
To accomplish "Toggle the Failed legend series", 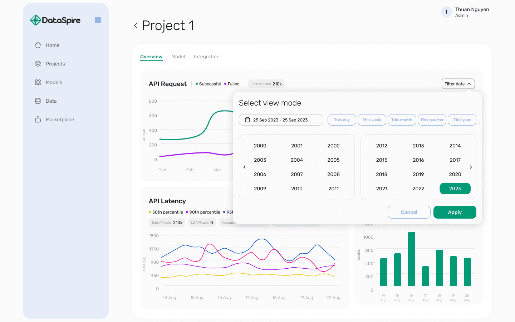I will [x=232, y=84].
